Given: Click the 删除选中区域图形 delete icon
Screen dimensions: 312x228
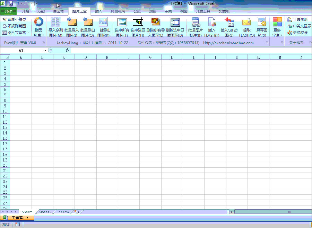Looking at the screenshot, I should click(175, 23).
